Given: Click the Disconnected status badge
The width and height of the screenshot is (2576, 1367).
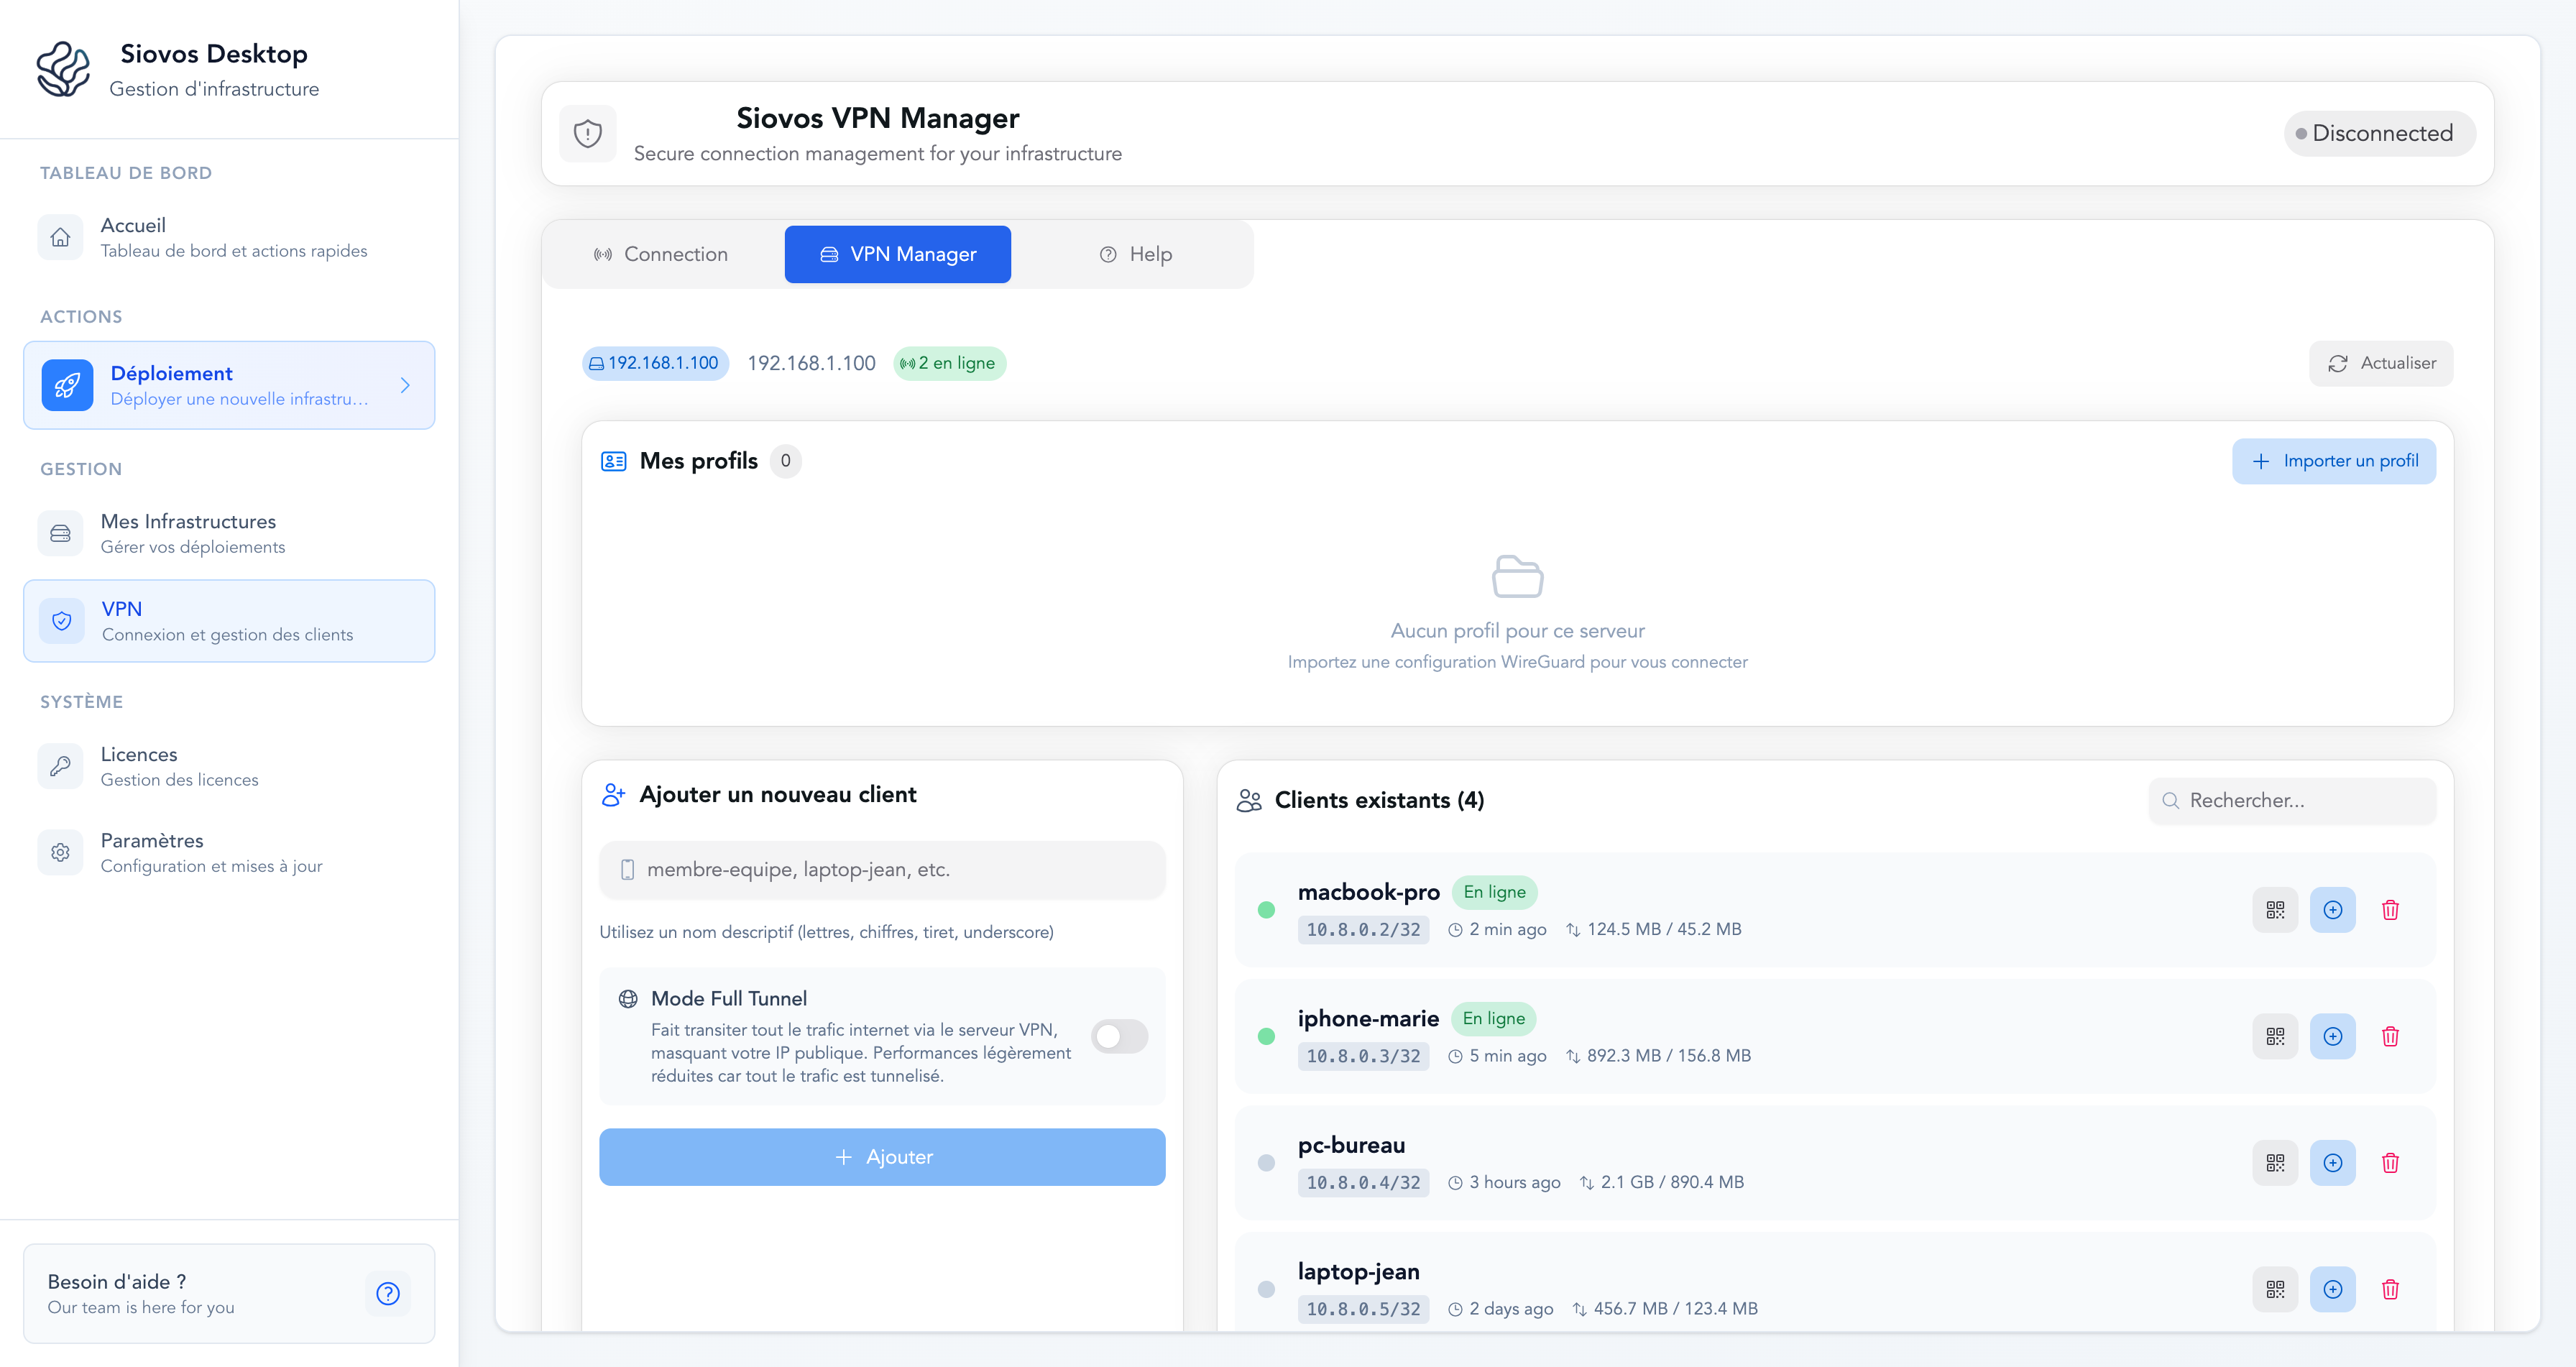Looking at the screenshot, I should point(2379,133).
